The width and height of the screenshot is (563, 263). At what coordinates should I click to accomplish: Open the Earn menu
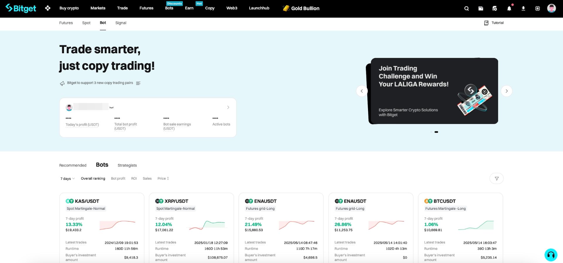point(189,8)
